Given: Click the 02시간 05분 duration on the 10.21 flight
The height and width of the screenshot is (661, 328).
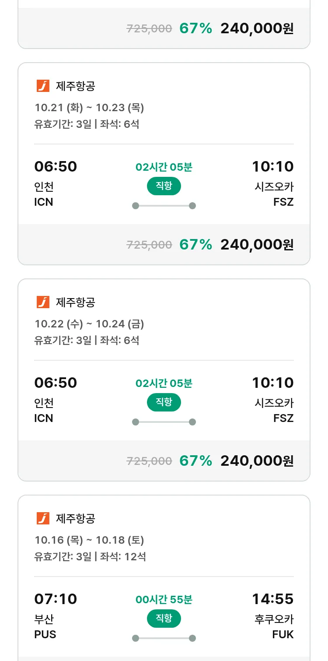Looking at the screenshot, I should point(164,167).
